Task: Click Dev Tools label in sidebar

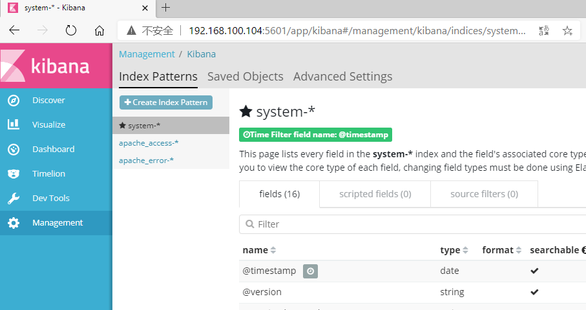Action: pyautogui.click(x=51, y=199)
